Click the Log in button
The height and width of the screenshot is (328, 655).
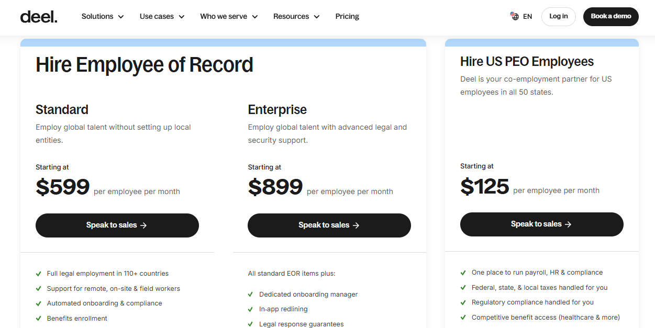point(558,16)
